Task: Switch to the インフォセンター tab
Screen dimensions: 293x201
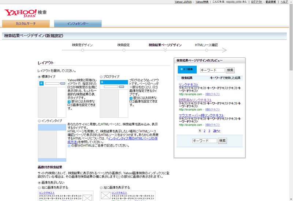Action: pos(78,24)
